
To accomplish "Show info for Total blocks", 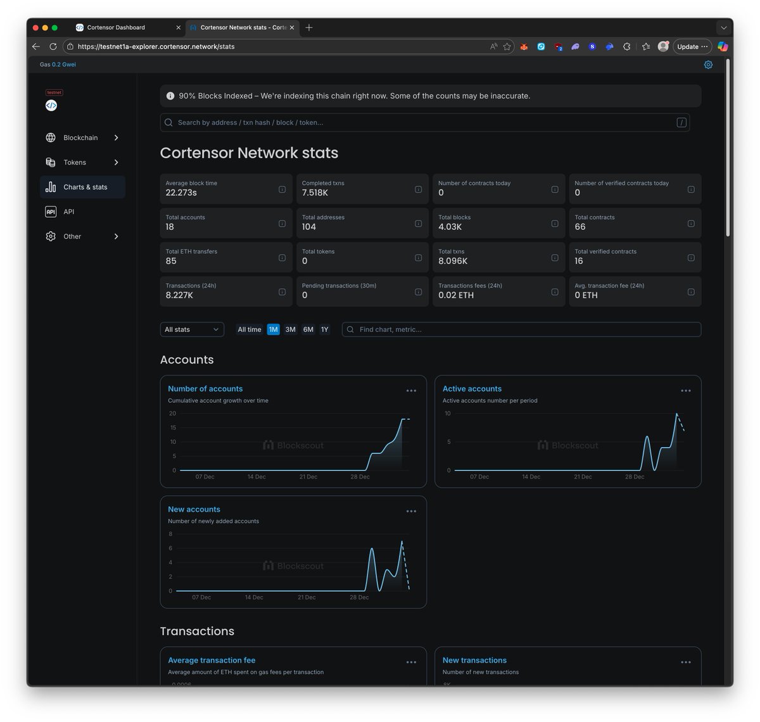I will click(x=555, y=224).
